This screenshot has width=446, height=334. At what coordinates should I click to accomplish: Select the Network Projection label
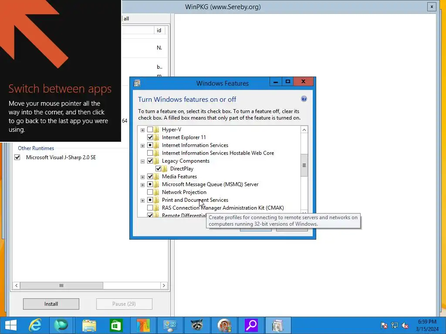[184, 192]
